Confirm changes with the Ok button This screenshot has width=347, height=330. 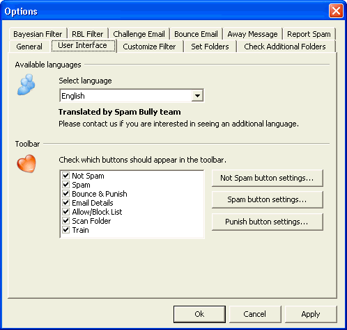[199, 314]
